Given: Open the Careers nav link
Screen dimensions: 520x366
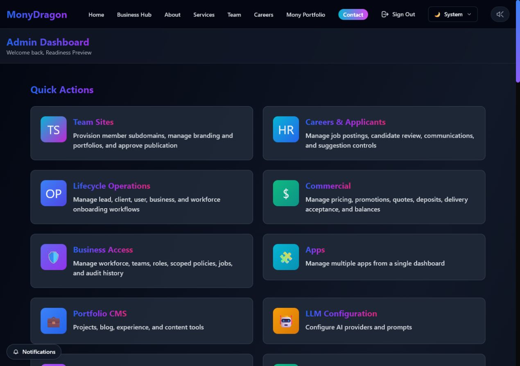Looking at the screenshot, I should click(x=264, y=15).
